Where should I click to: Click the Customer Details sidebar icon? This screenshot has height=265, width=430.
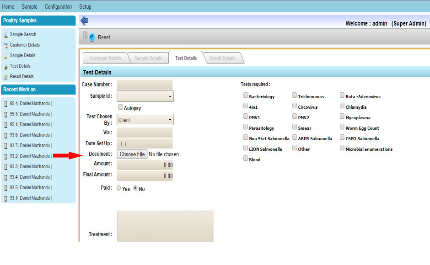pos(5,45)
